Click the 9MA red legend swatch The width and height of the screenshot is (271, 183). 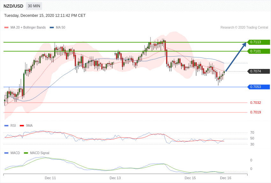(22, 126)
